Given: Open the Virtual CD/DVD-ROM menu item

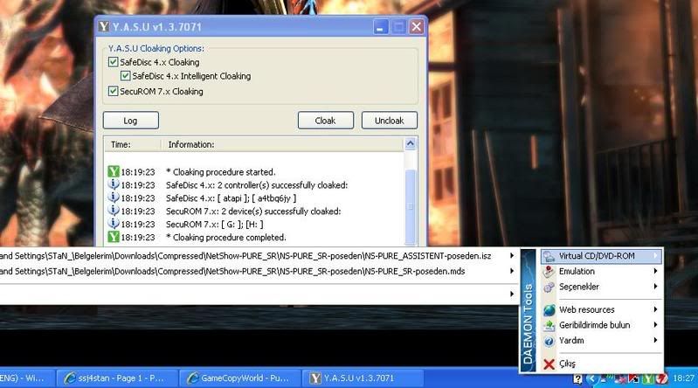Looking at the screenshot, I should click(x=601, y=256).
